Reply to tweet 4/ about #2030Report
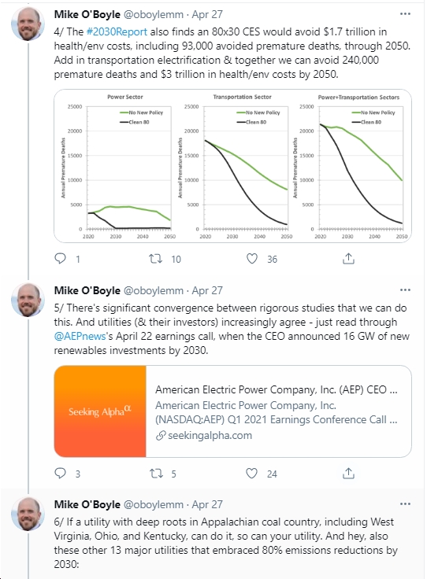 pyautogui.click(x=60, y=259)
